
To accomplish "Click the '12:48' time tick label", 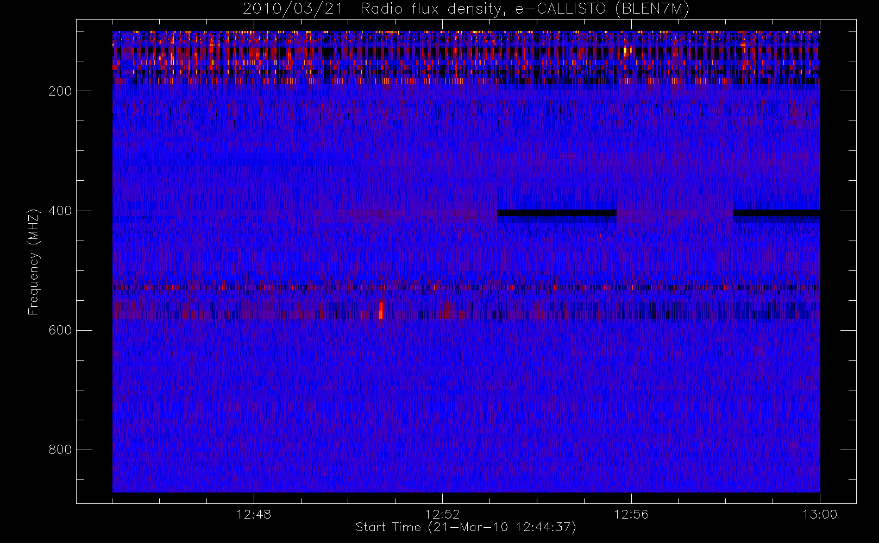I will pos(254,514).
